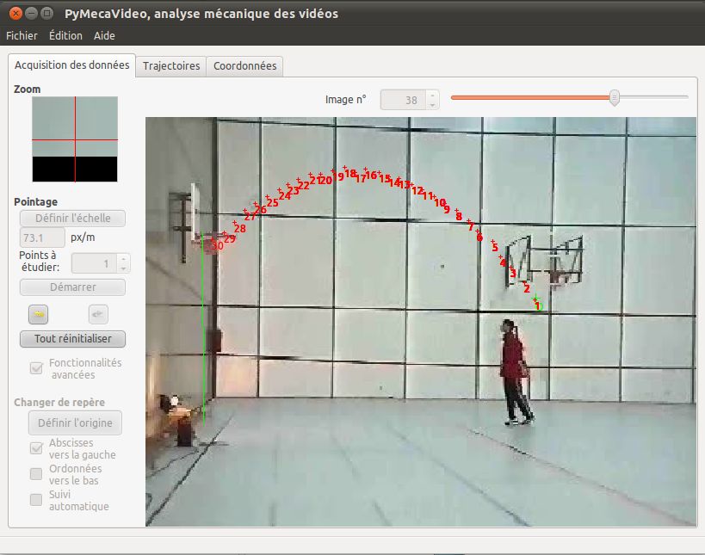Open the Aide menu
This screenshot has width=705, height=555.
point(104,36)
